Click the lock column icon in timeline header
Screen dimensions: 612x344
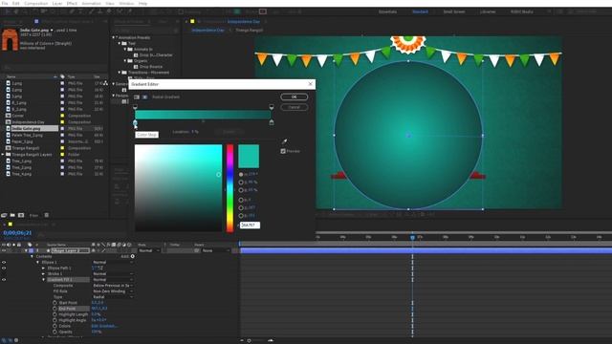19,245
